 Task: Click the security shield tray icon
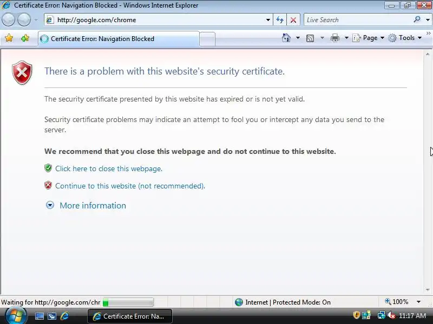[357, 315]
